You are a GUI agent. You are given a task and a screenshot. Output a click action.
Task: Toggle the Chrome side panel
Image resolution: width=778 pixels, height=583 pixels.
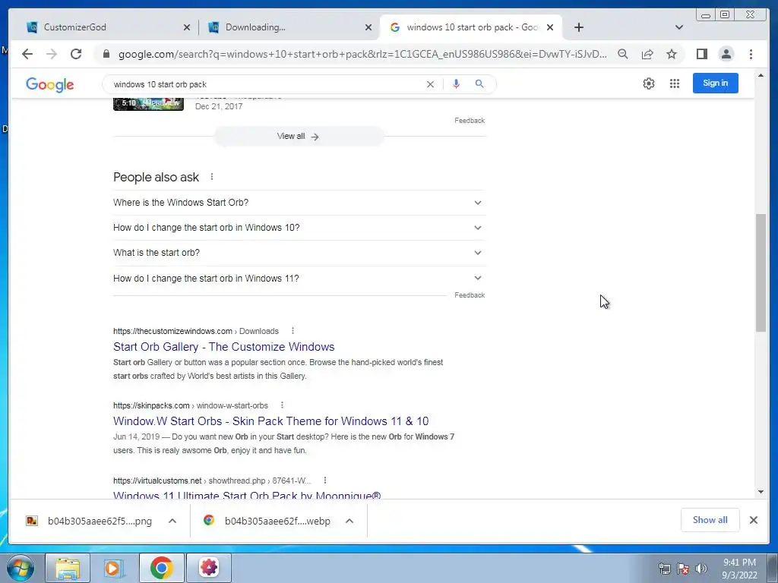(x=701, y=54)
